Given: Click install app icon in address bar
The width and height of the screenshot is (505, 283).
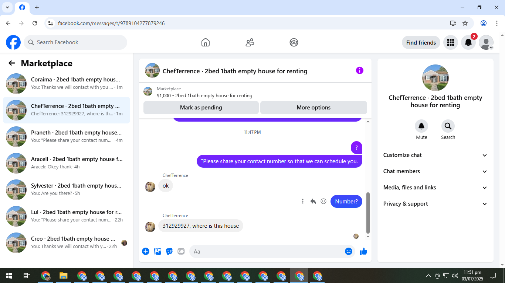Looking at the screenshot, I should [x=453, y=23].
